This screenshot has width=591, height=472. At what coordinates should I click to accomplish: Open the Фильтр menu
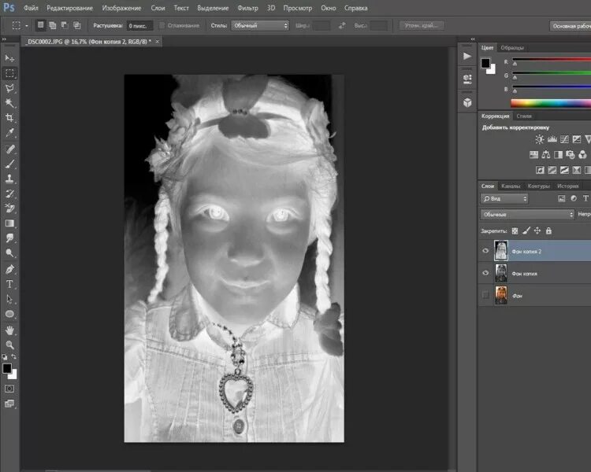point(247,8)
